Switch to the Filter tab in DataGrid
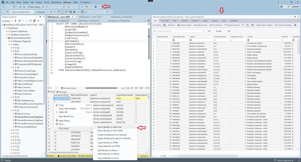This screenshot has width=301, height=162. point(175,21)
